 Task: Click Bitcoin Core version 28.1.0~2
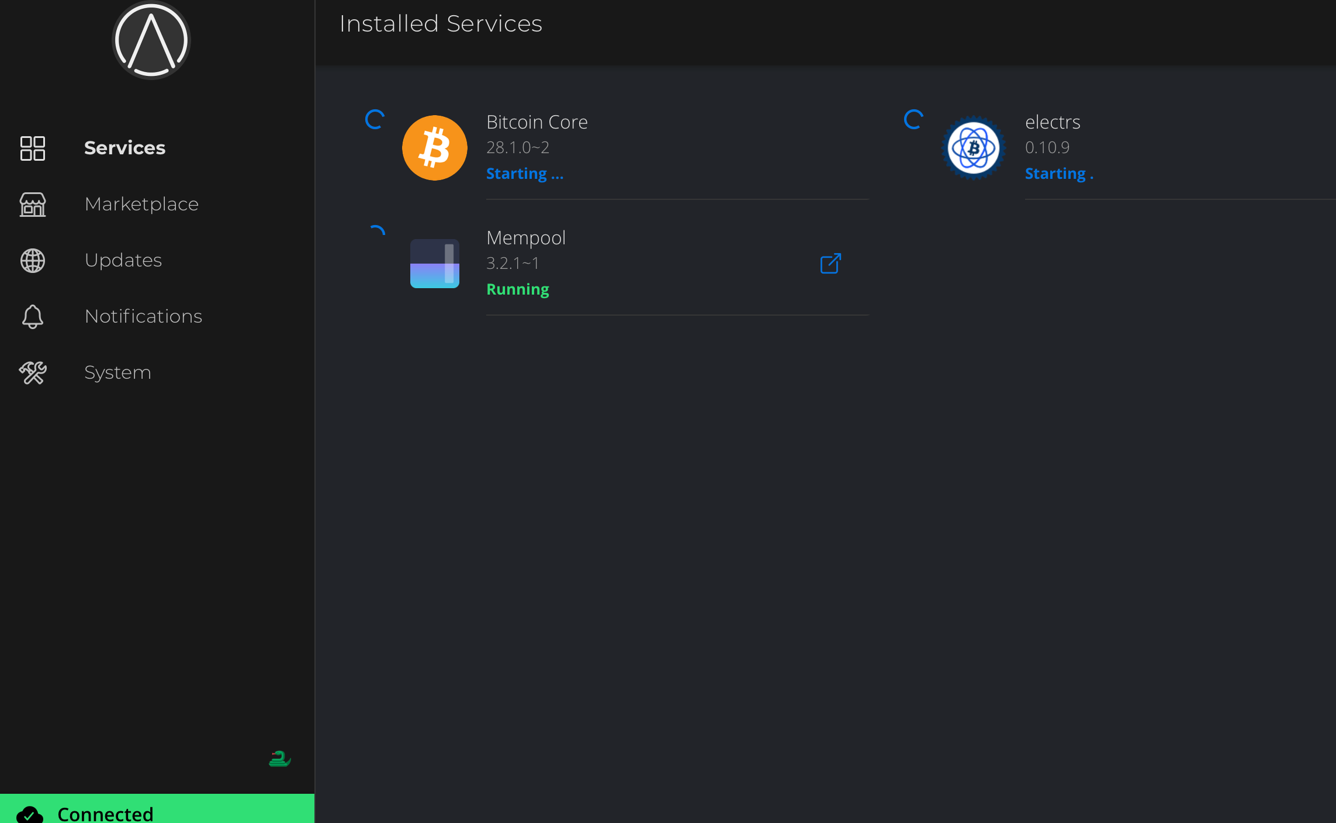pyautogui.click(x=518, y=148)
